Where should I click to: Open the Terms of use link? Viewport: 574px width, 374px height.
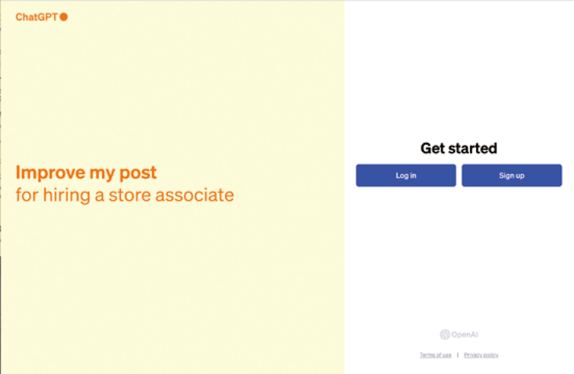(x=435, y=355)
